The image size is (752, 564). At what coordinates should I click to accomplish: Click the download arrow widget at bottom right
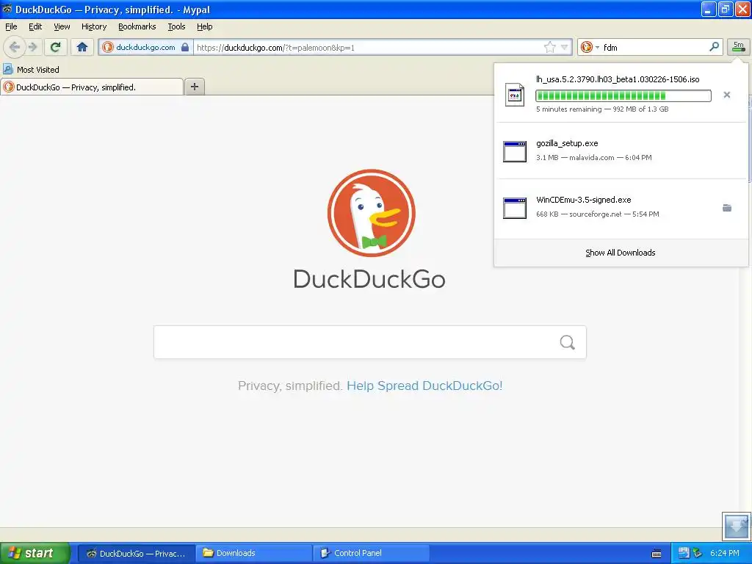pos(736,527)
